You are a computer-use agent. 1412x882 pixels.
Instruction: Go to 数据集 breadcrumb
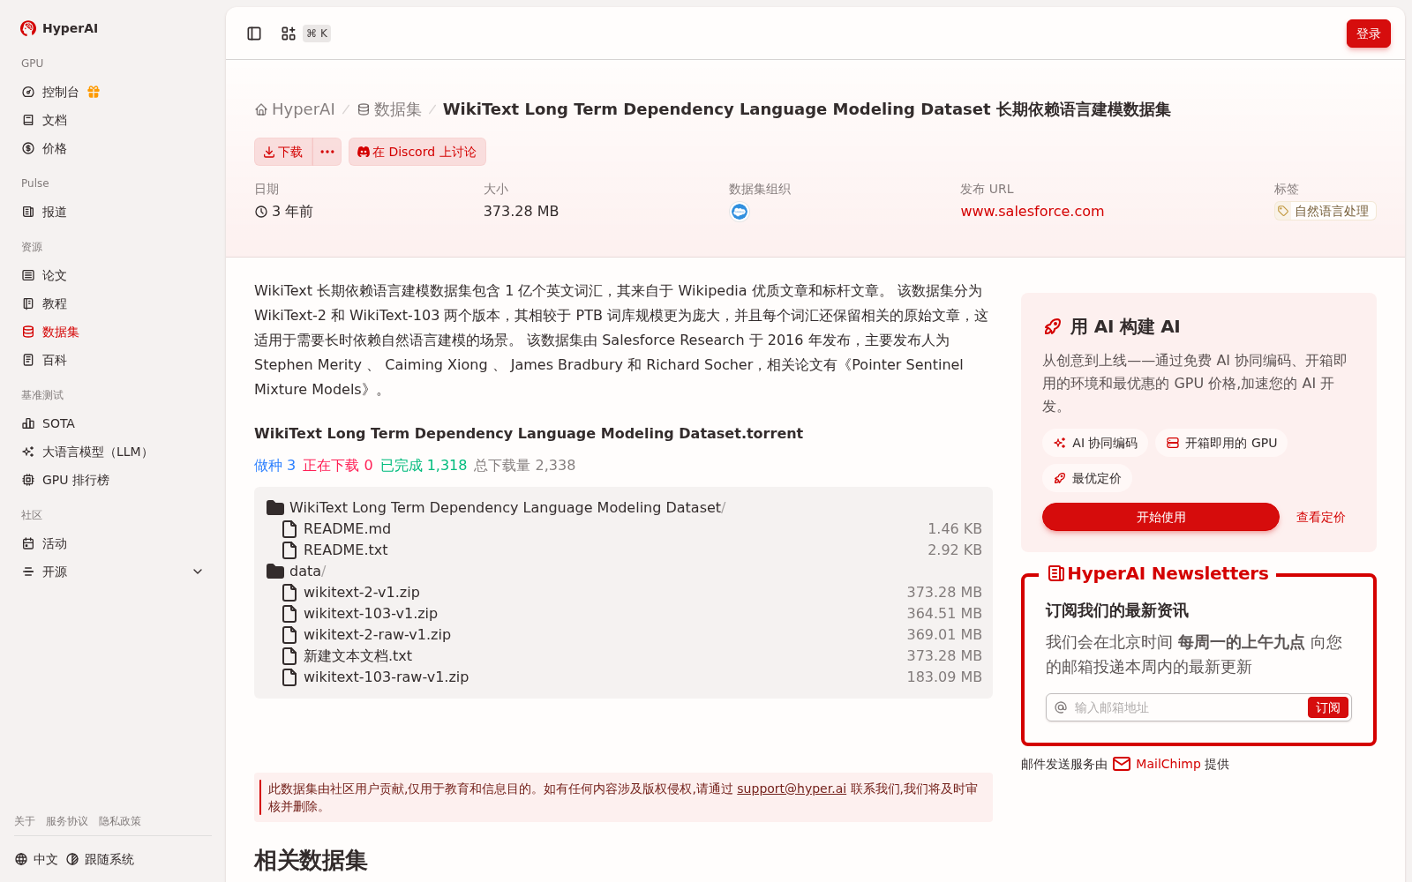tap(389, 109)
